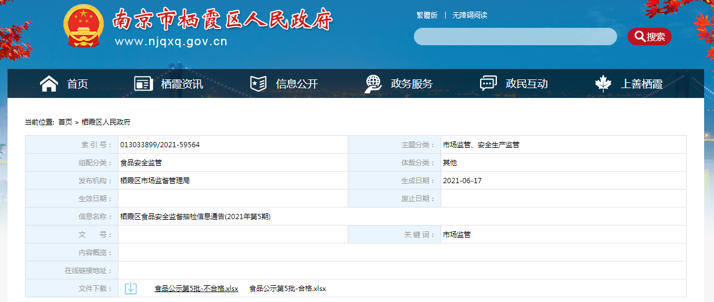Click the 市场监管 keyword value

click(457, 235)
